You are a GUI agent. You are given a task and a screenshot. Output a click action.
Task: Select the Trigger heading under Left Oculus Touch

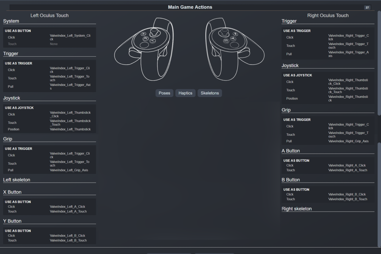pyautogui.click(x=11, y=54)
